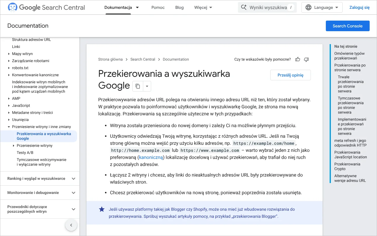Jump to Omówienie typów przekierowań section
Image resolution: width=377 pixels, height=236 pixels.
(x=349, y=56)
